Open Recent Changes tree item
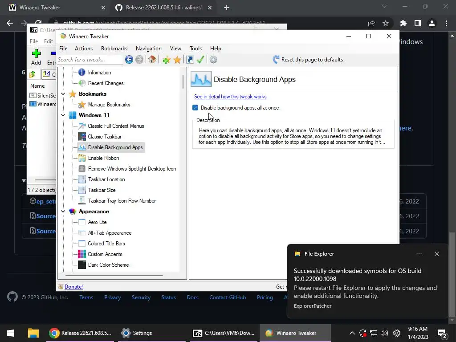 pos(106,83)
